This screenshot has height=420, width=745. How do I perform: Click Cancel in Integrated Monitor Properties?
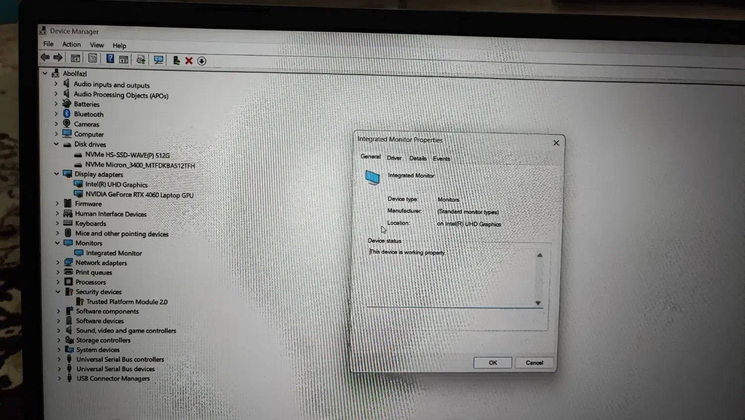tap(534, 363)
